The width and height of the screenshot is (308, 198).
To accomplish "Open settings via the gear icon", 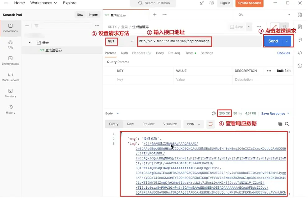I will [x=212, y=3].
